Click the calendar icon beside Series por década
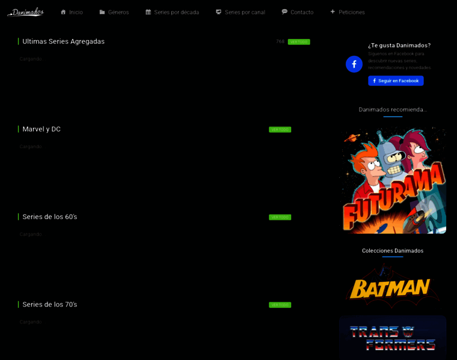 [x=149, y=12]
